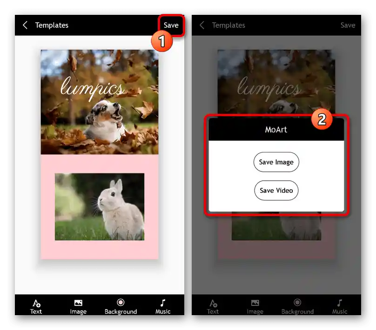Tap the dimmed Text tool in the right screen
This screenshot has height=330, width=376.
(x=213, y=307)
